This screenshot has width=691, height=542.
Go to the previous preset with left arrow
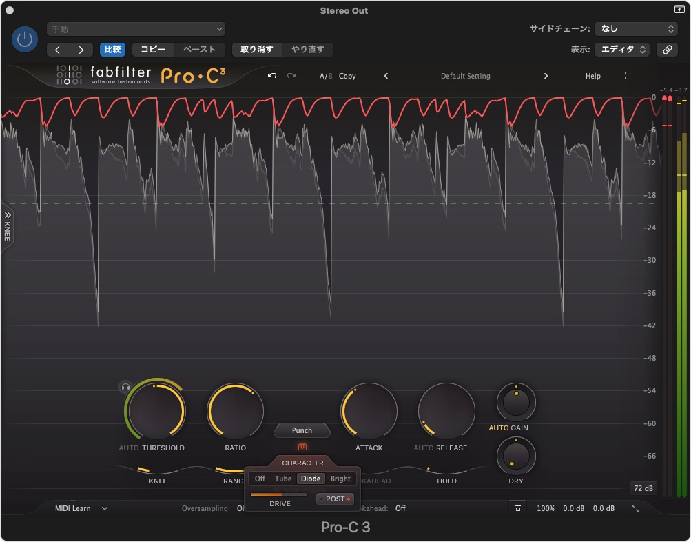(386, 76)
